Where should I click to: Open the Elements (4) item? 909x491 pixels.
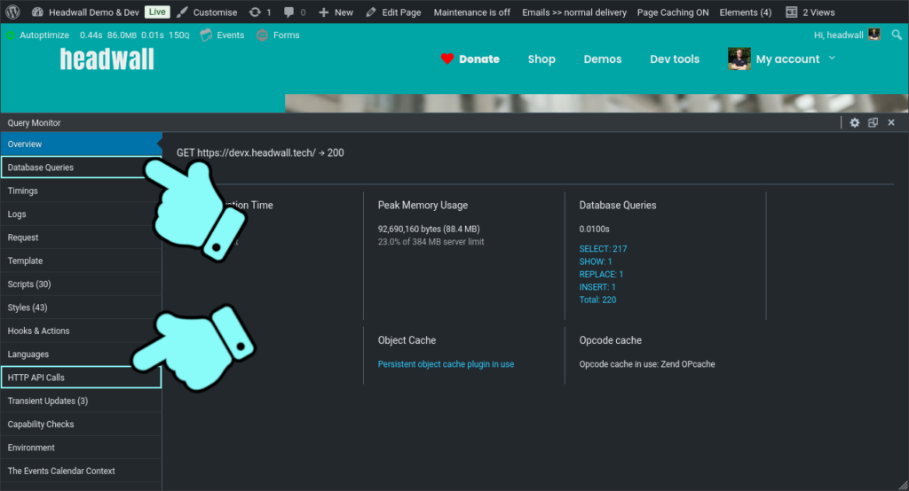746,12
